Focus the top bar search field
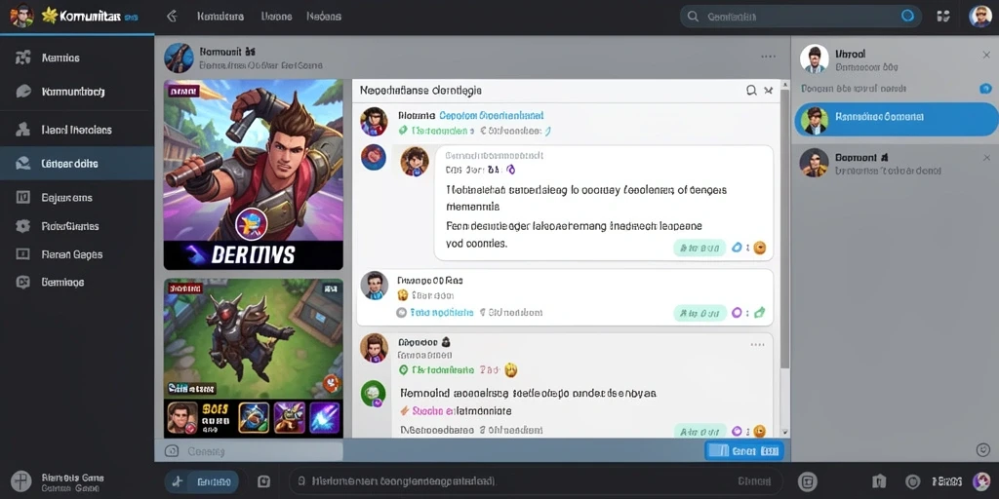Image resolution: width=999 pixels, height=499 pixels. (802, 17)
